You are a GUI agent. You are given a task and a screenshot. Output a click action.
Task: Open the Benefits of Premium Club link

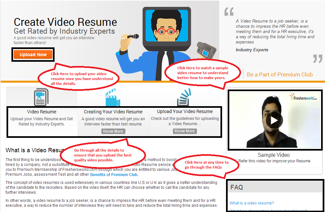click(114, 174)
